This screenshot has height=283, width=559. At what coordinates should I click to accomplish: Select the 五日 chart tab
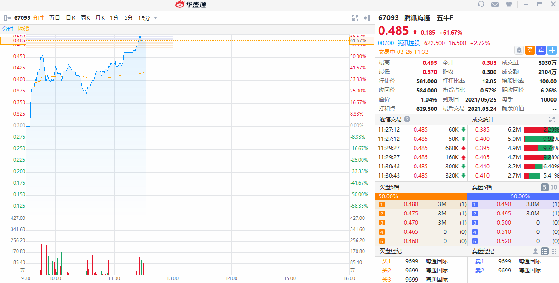[x=54, y=18]
